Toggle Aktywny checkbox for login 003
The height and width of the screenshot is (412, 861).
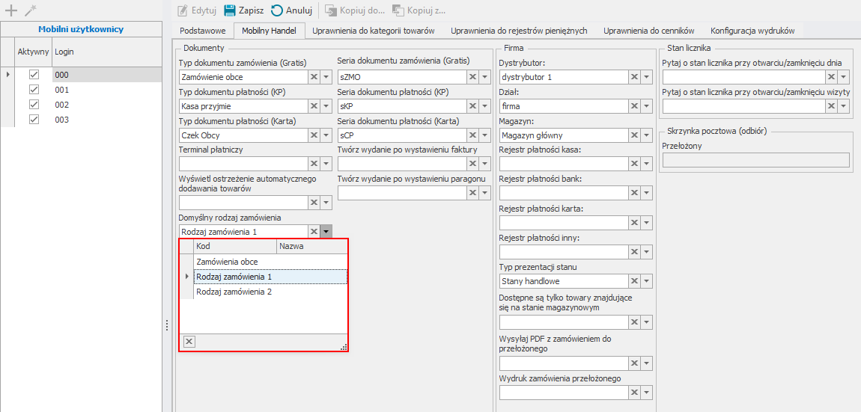tap(33, 120)
